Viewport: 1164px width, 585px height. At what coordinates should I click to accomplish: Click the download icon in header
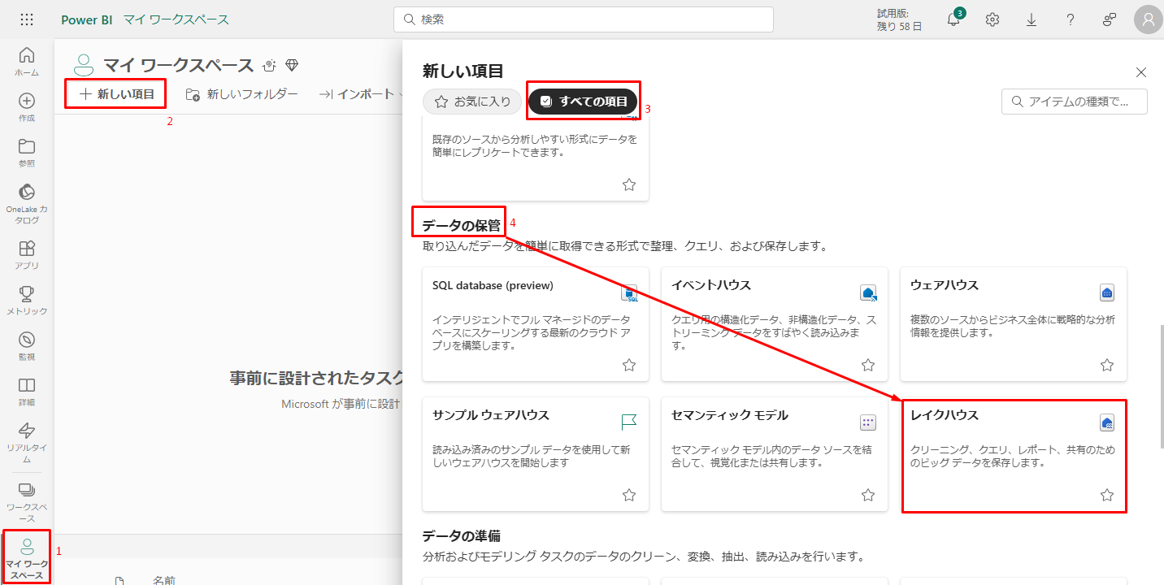pyautogui.click(x=1031, y=20)
